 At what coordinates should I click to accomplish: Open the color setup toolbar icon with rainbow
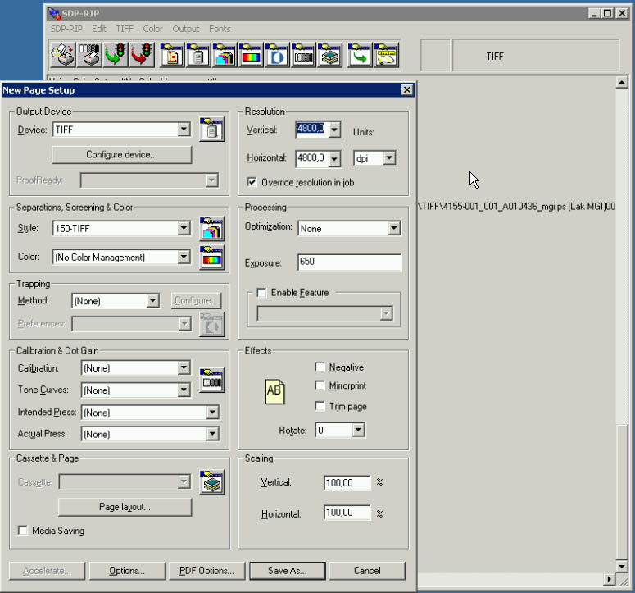point(251,55)
